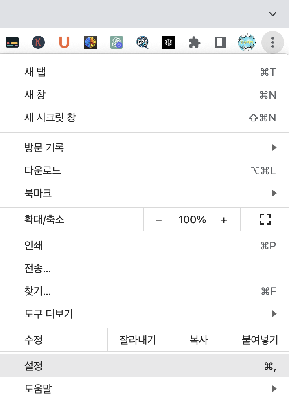The height and width of the screenshot is (405, 289).
Task: Open the K extension icon
Action: (x=38, y=42)
